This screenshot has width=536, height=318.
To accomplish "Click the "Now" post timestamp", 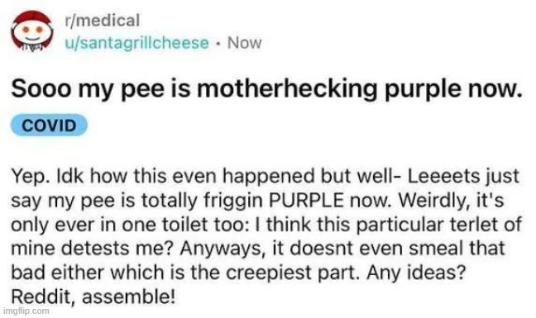I will pyautogui.click(x=244, y=43).
